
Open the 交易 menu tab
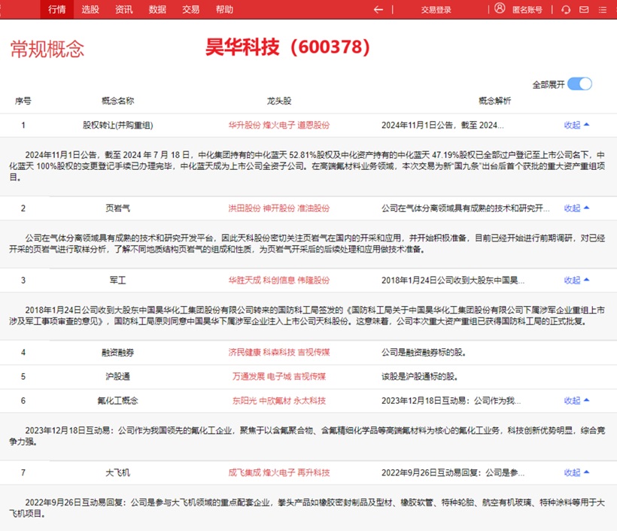191,10
